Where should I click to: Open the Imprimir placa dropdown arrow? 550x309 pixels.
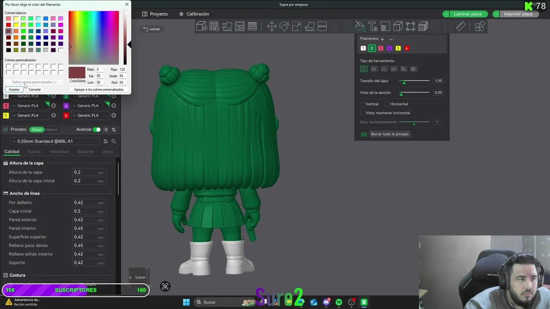click(496, 14)
